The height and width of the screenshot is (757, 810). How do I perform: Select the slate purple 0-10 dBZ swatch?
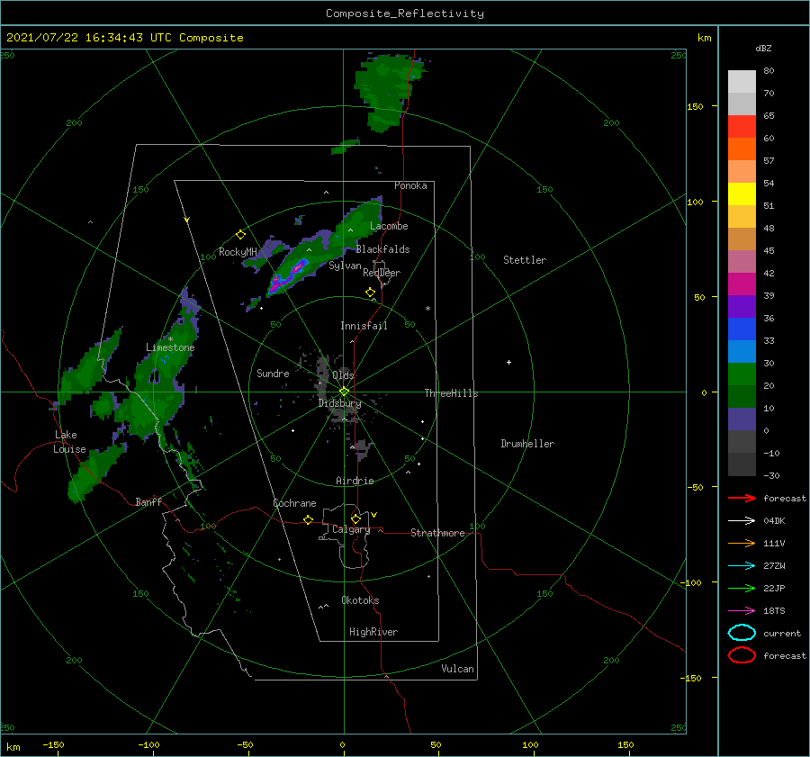coord(742,419)
